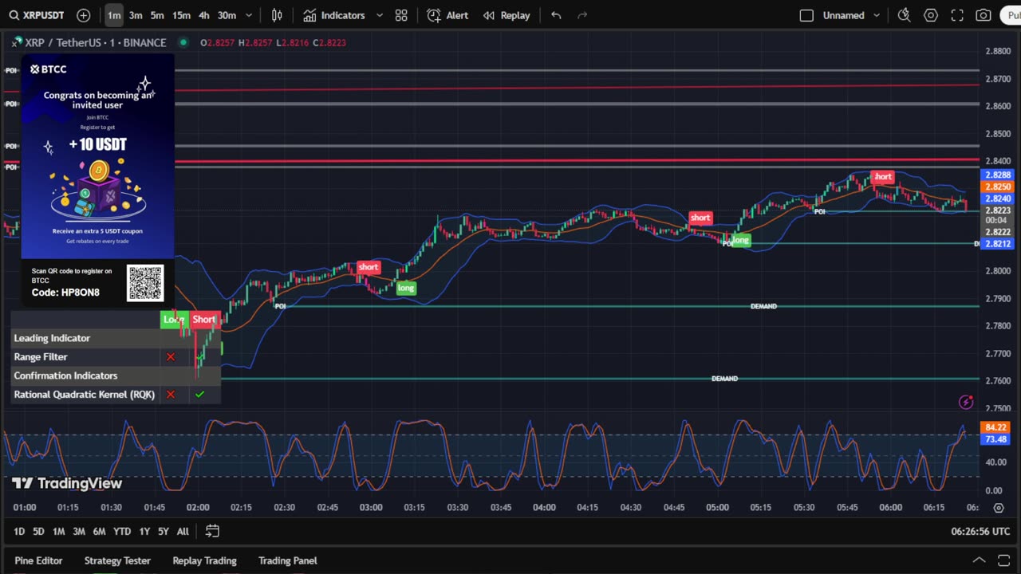Click the red short label near 03:00
1021x574 pixels.
(x=368, y=267)
